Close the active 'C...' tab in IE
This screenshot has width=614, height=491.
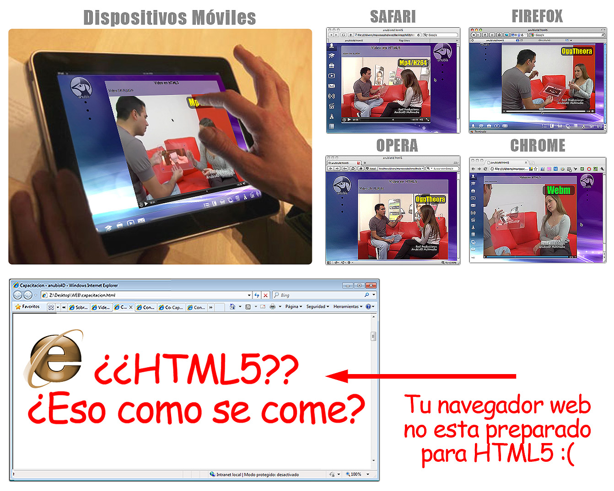coord(130,307)
